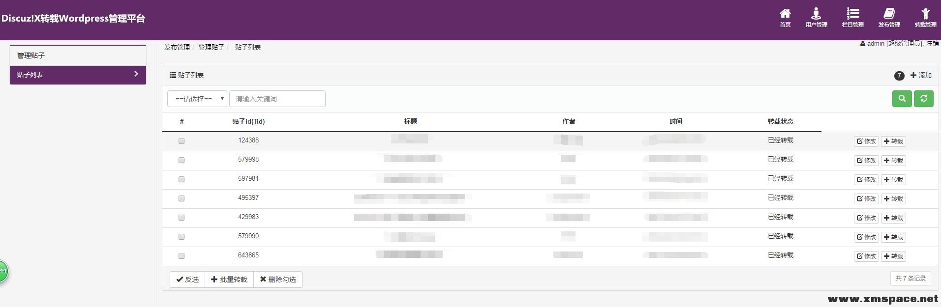Image resolution: width=941 pixels, height=307 pixels.
Task: Click the 时间 column header
Action: (676, 122)
